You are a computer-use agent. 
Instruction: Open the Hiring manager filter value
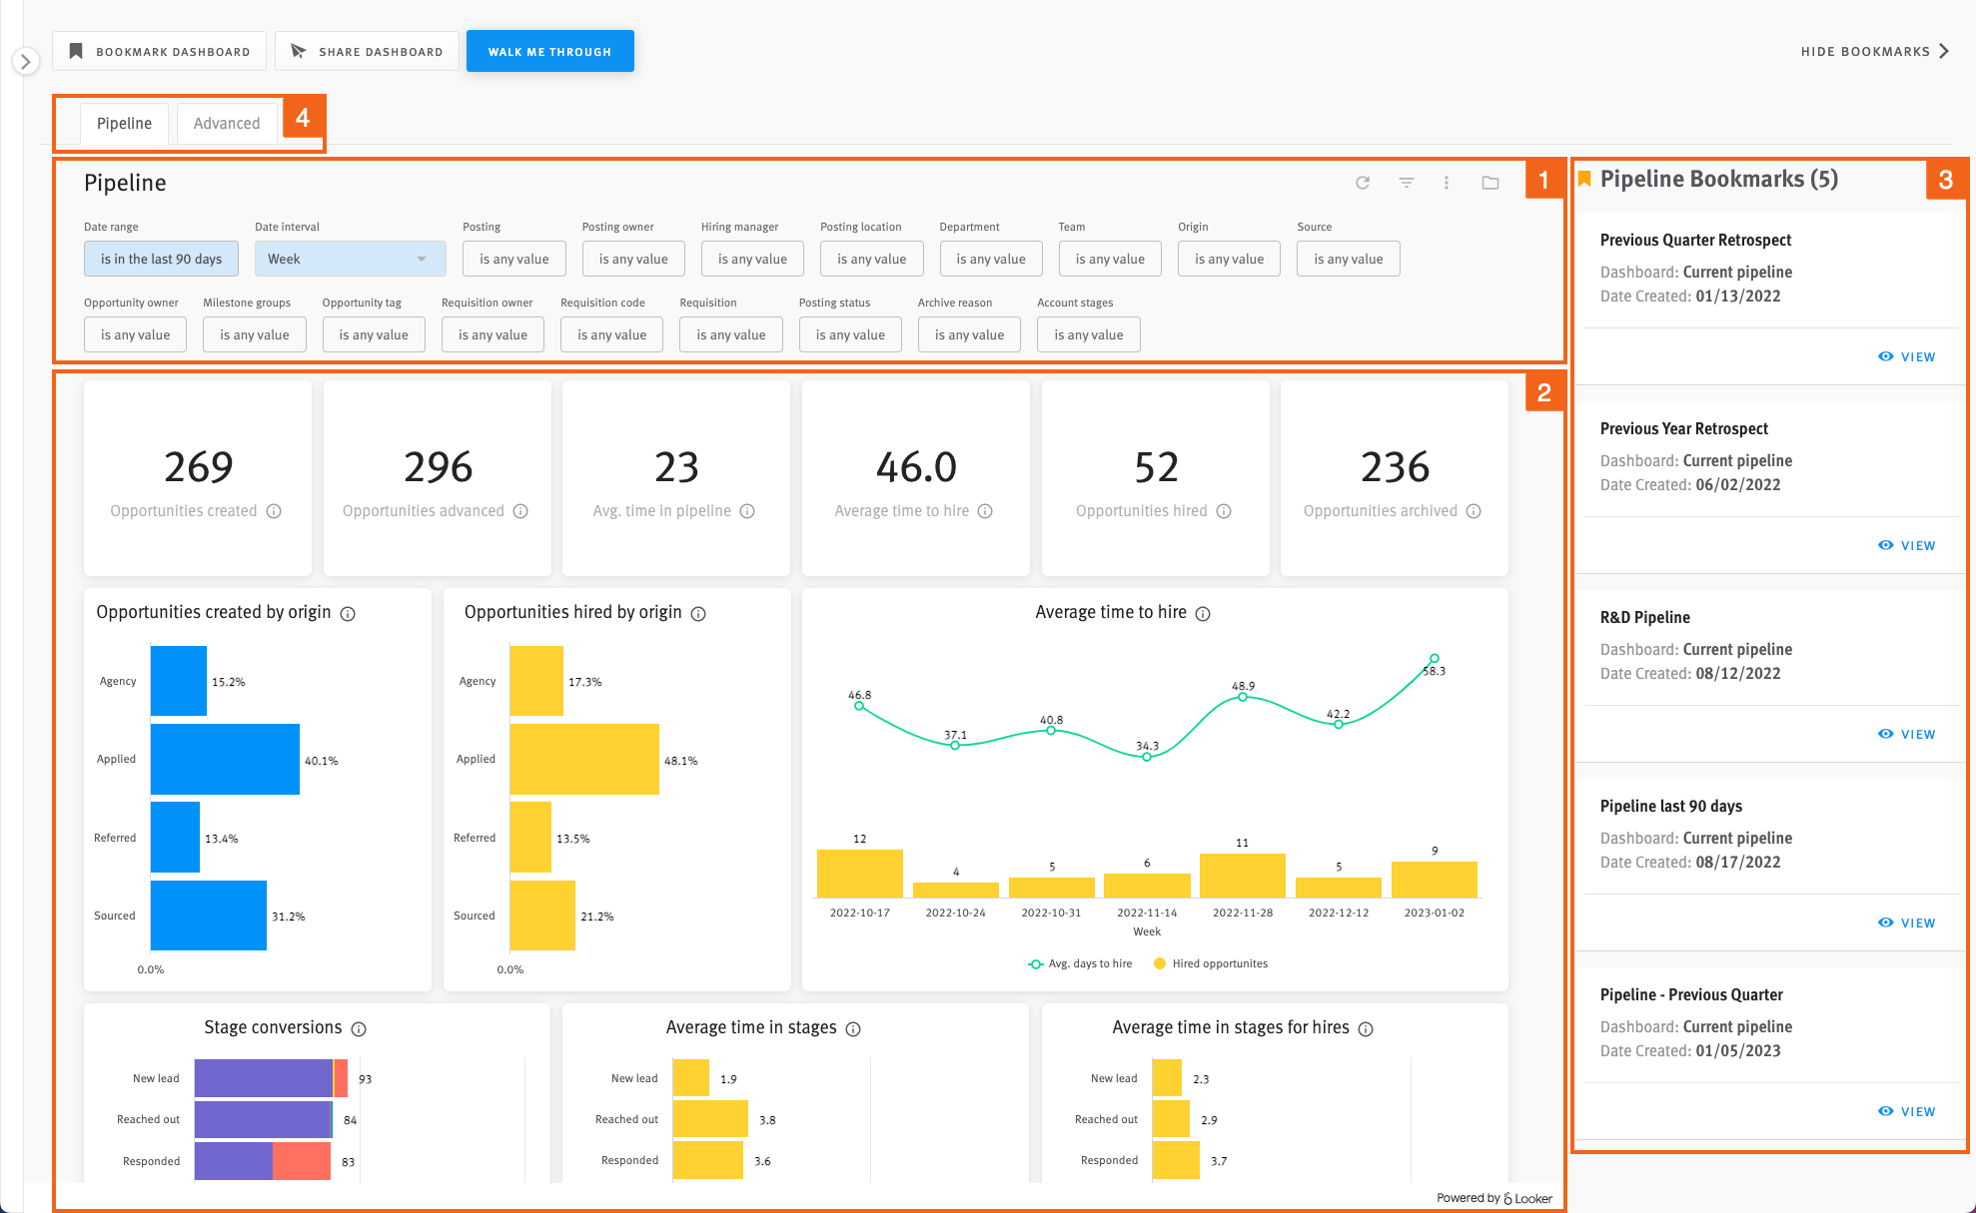[752, 259]
